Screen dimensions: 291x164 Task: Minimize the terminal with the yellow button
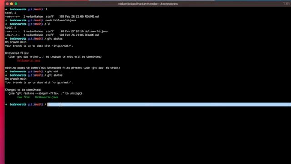click(x=11, y=4)
